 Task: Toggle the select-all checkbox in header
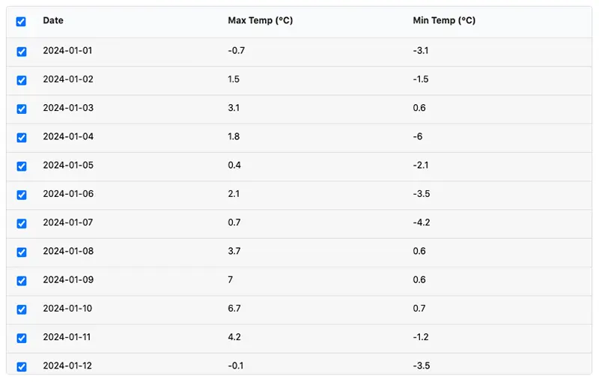[x=21, y=22]
